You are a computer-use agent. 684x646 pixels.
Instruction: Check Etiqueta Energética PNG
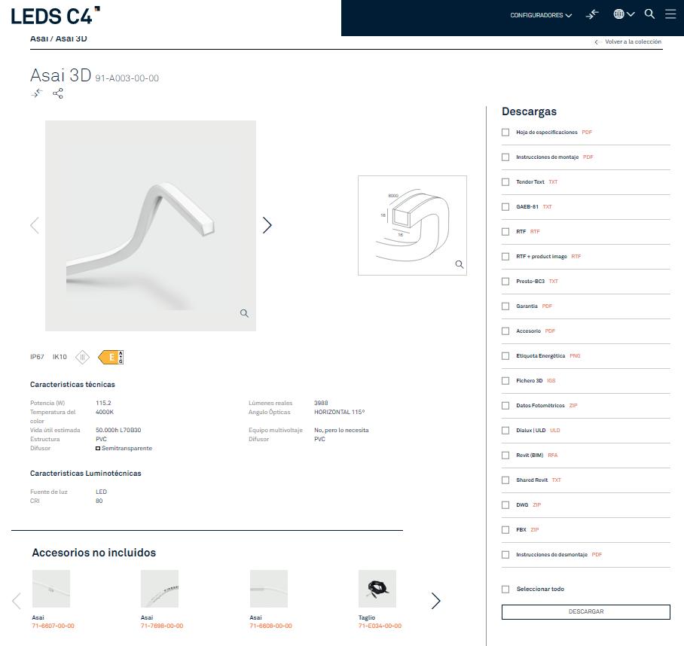point(505,355)
